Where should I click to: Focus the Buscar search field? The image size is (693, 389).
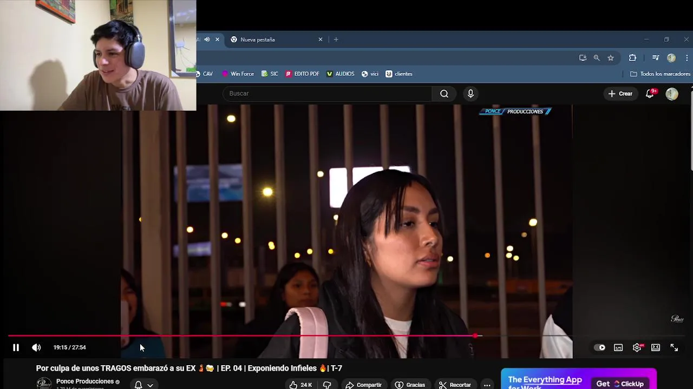pyautogui.click(x=328, y=93)
